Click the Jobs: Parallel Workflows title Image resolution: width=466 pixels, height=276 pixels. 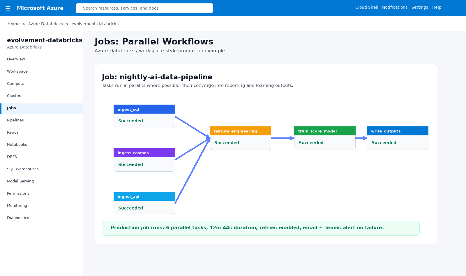pyautogui.click(x=154, y=42)
